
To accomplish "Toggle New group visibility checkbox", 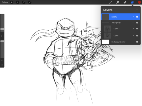I will (137, 23).
